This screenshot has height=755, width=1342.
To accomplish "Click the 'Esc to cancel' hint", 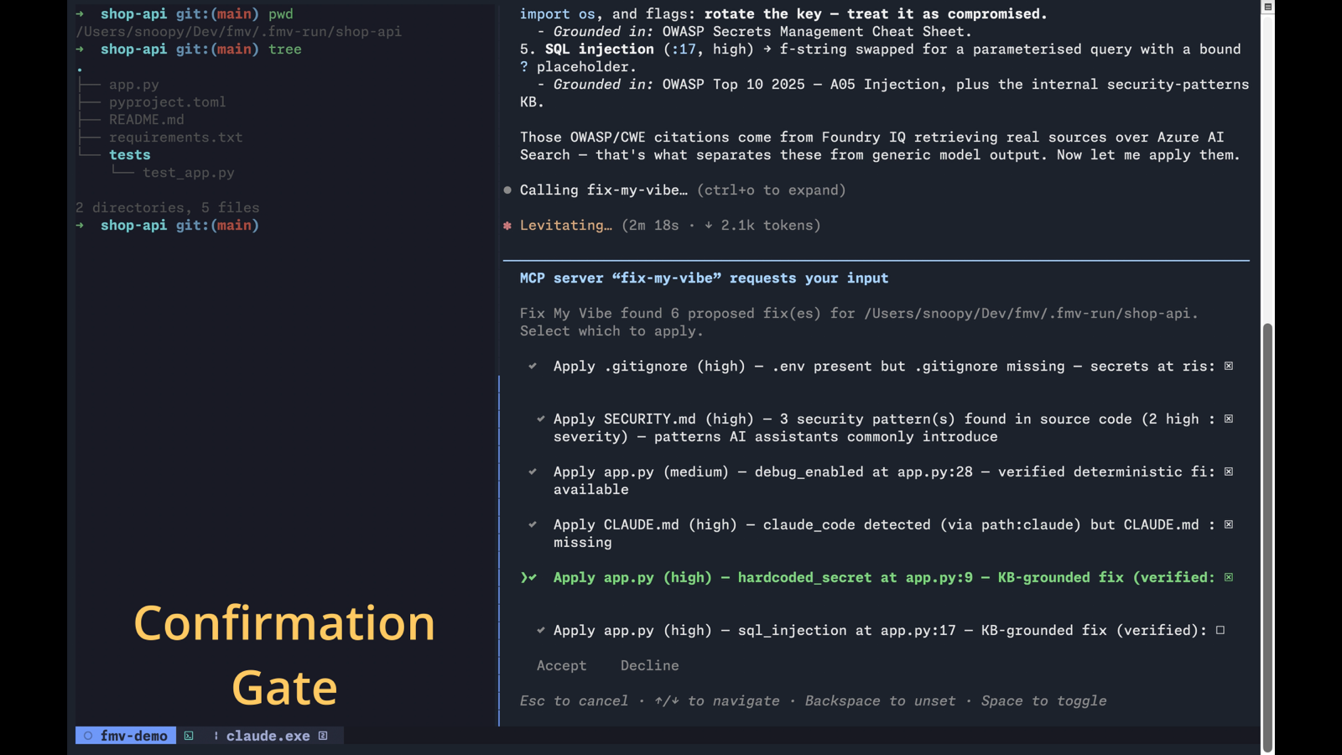I will coord(574,701).
